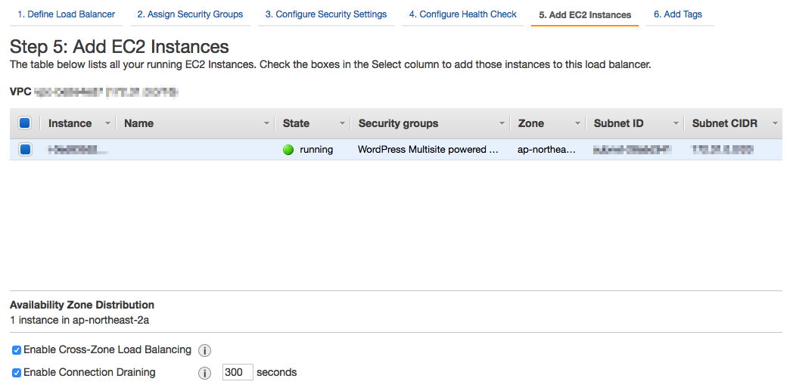Open the Name column filter arrow
The width and height of the screenshot is (790, 391).
[x=266, y=123]
